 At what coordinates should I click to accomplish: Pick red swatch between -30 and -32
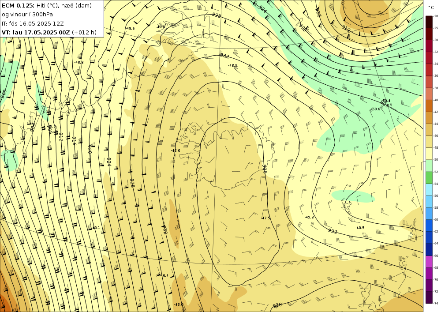[x=429, y=46]
